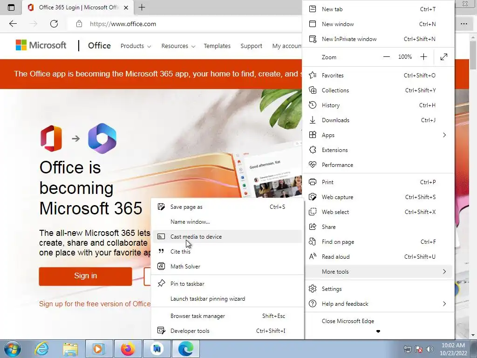Click the Cast media to device icon

pyautogui.click(x=161, y=236)
